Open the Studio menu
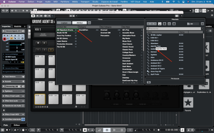Screen dimensions: 214x133 95,2
